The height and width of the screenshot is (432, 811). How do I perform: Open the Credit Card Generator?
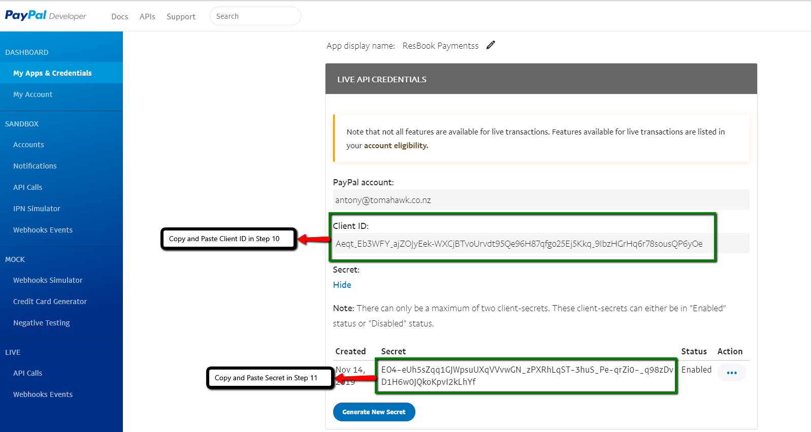[50, 302]
